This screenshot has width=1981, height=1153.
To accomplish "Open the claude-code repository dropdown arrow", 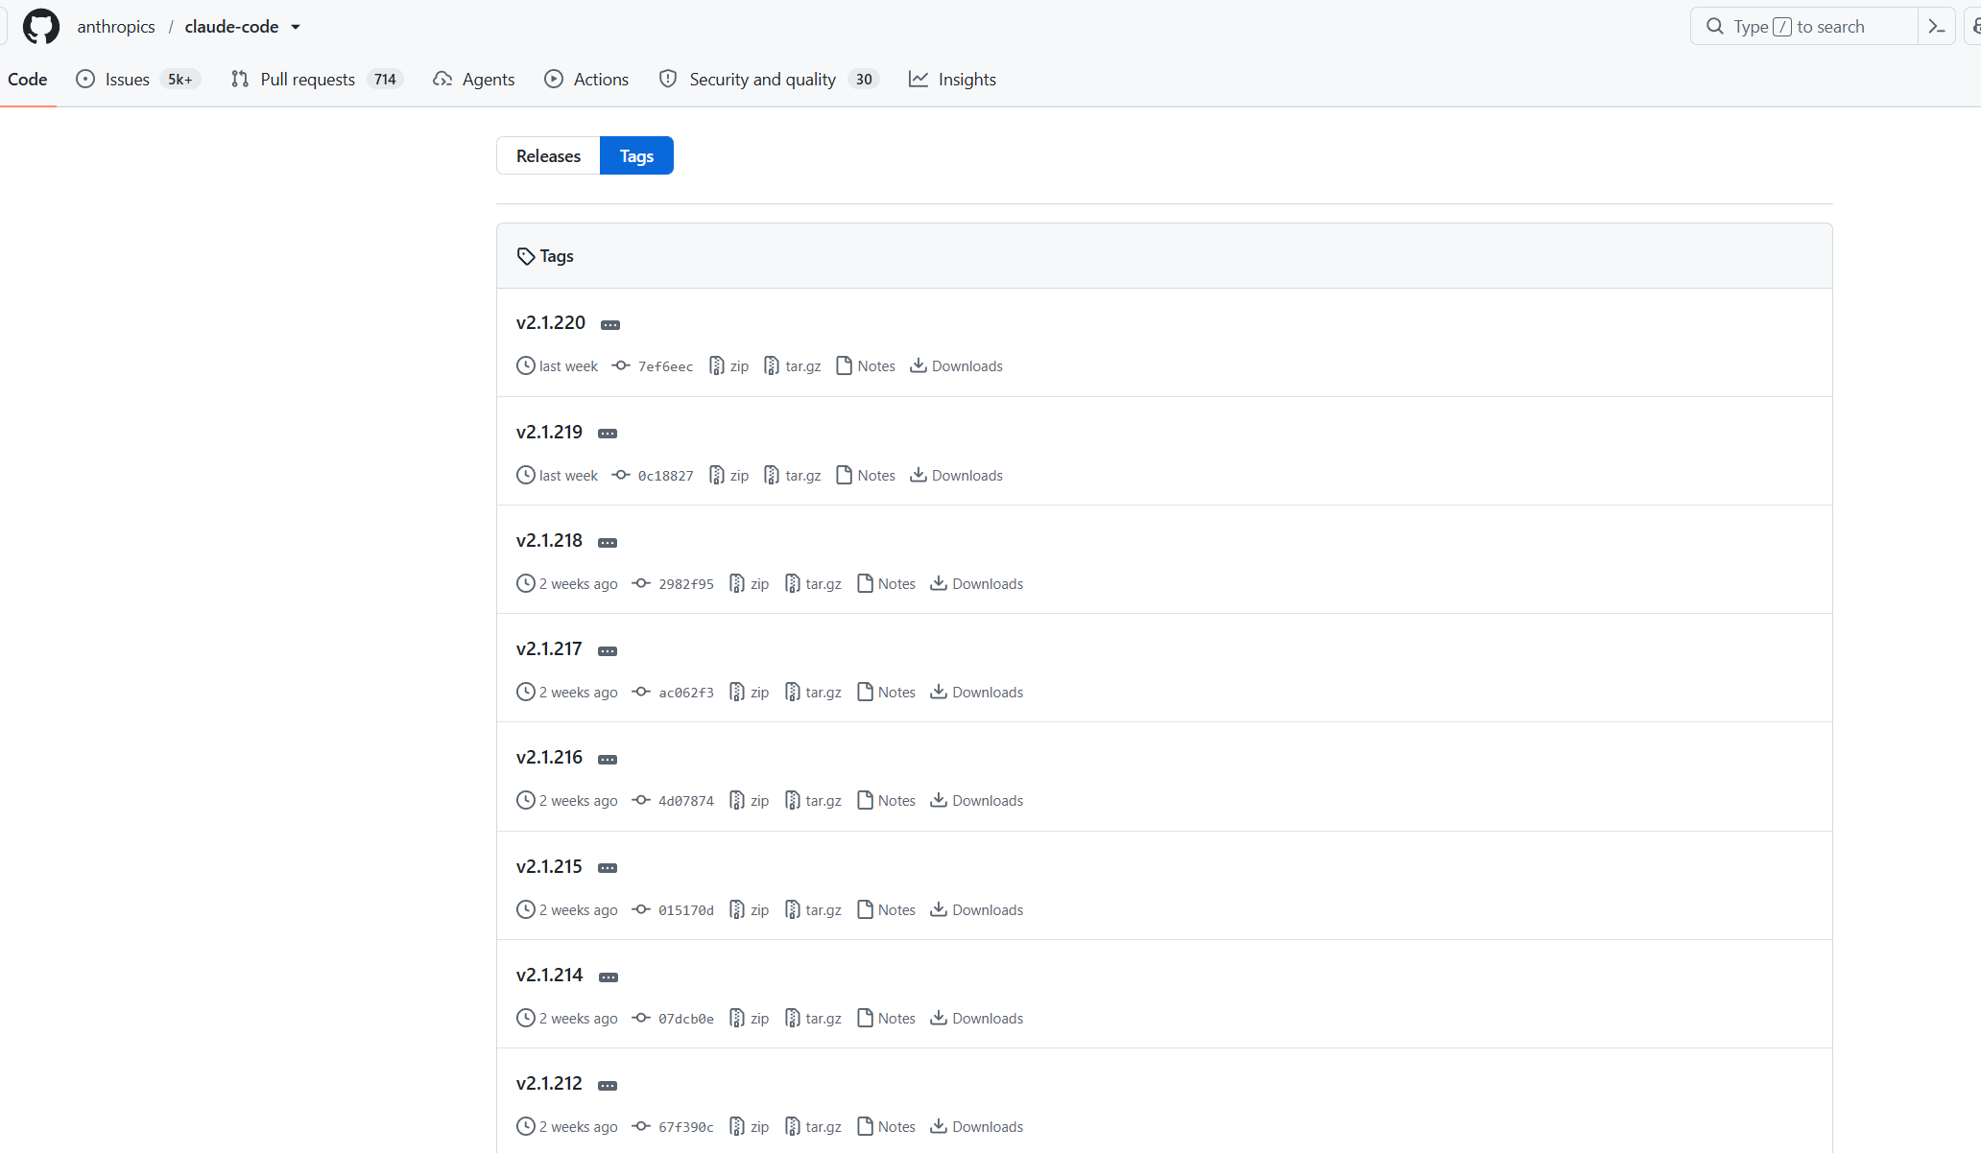I will (x=296, y=27).
